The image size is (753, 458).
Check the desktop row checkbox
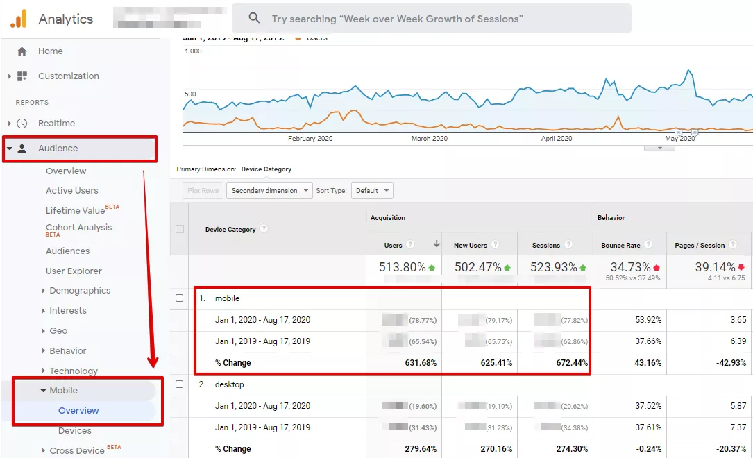[180, 384]
